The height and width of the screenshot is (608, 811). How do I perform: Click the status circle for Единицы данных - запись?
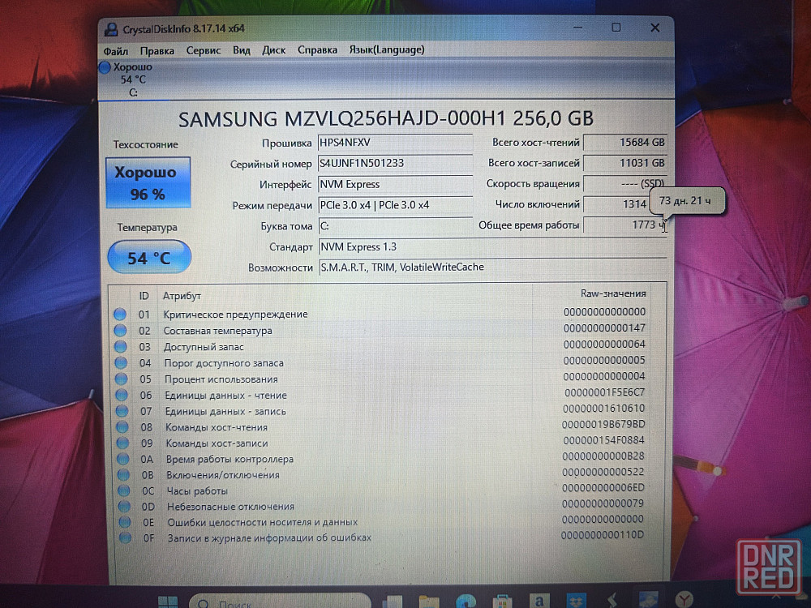coord(122,411)
